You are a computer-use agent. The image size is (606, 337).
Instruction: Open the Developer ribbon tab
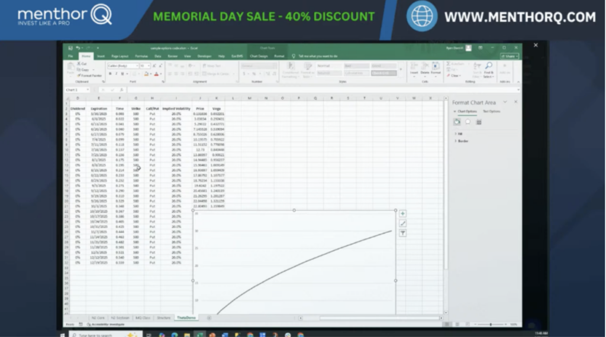pos(204,56)
